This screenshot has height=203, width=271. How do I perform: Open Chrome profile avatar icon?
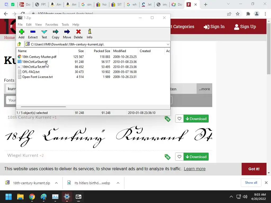[257, 14]
